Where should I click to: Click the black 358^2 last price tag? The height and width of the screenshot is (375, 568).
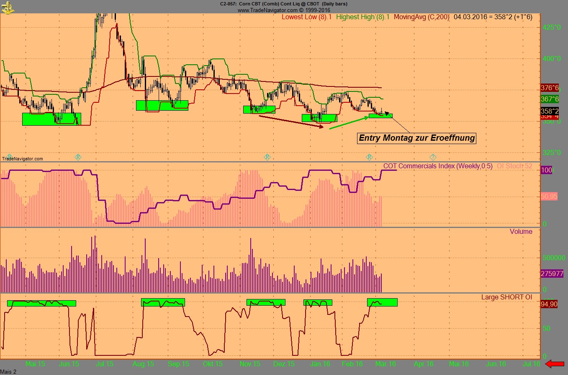(x=550, y=111)
